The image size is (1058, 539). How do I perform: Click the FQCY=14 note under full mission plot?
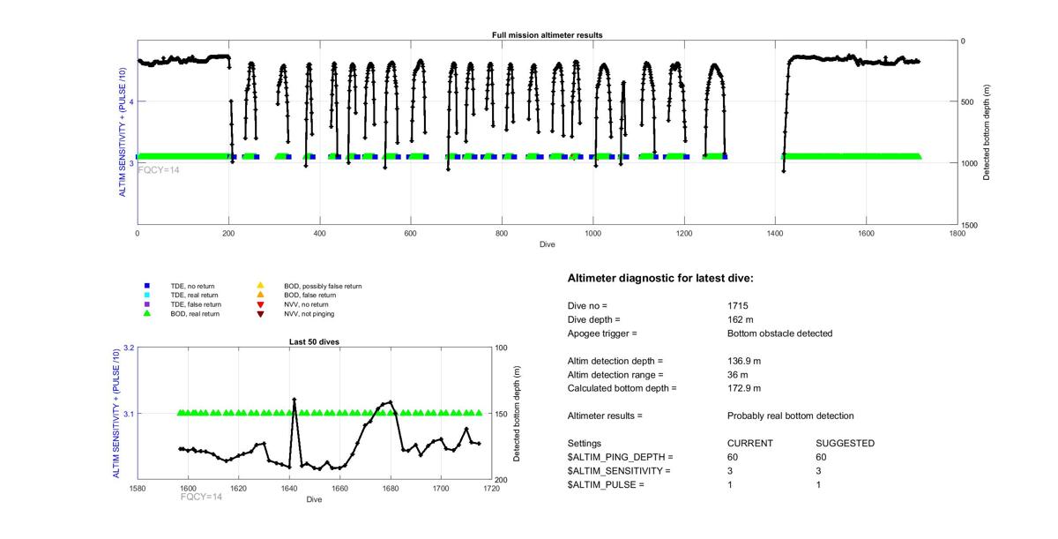(x=159, y=169)
